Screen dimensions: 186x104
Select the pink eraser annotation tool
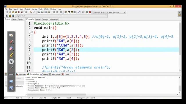[11, 49]
